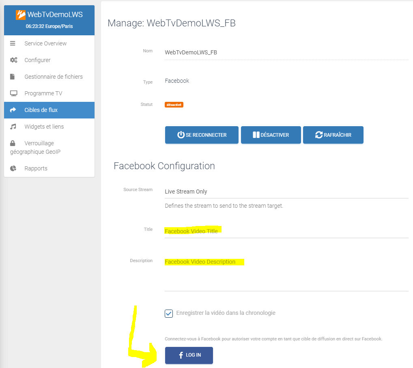
Task: Click the Facebook f icon on Log In
Action: point(181,355)
